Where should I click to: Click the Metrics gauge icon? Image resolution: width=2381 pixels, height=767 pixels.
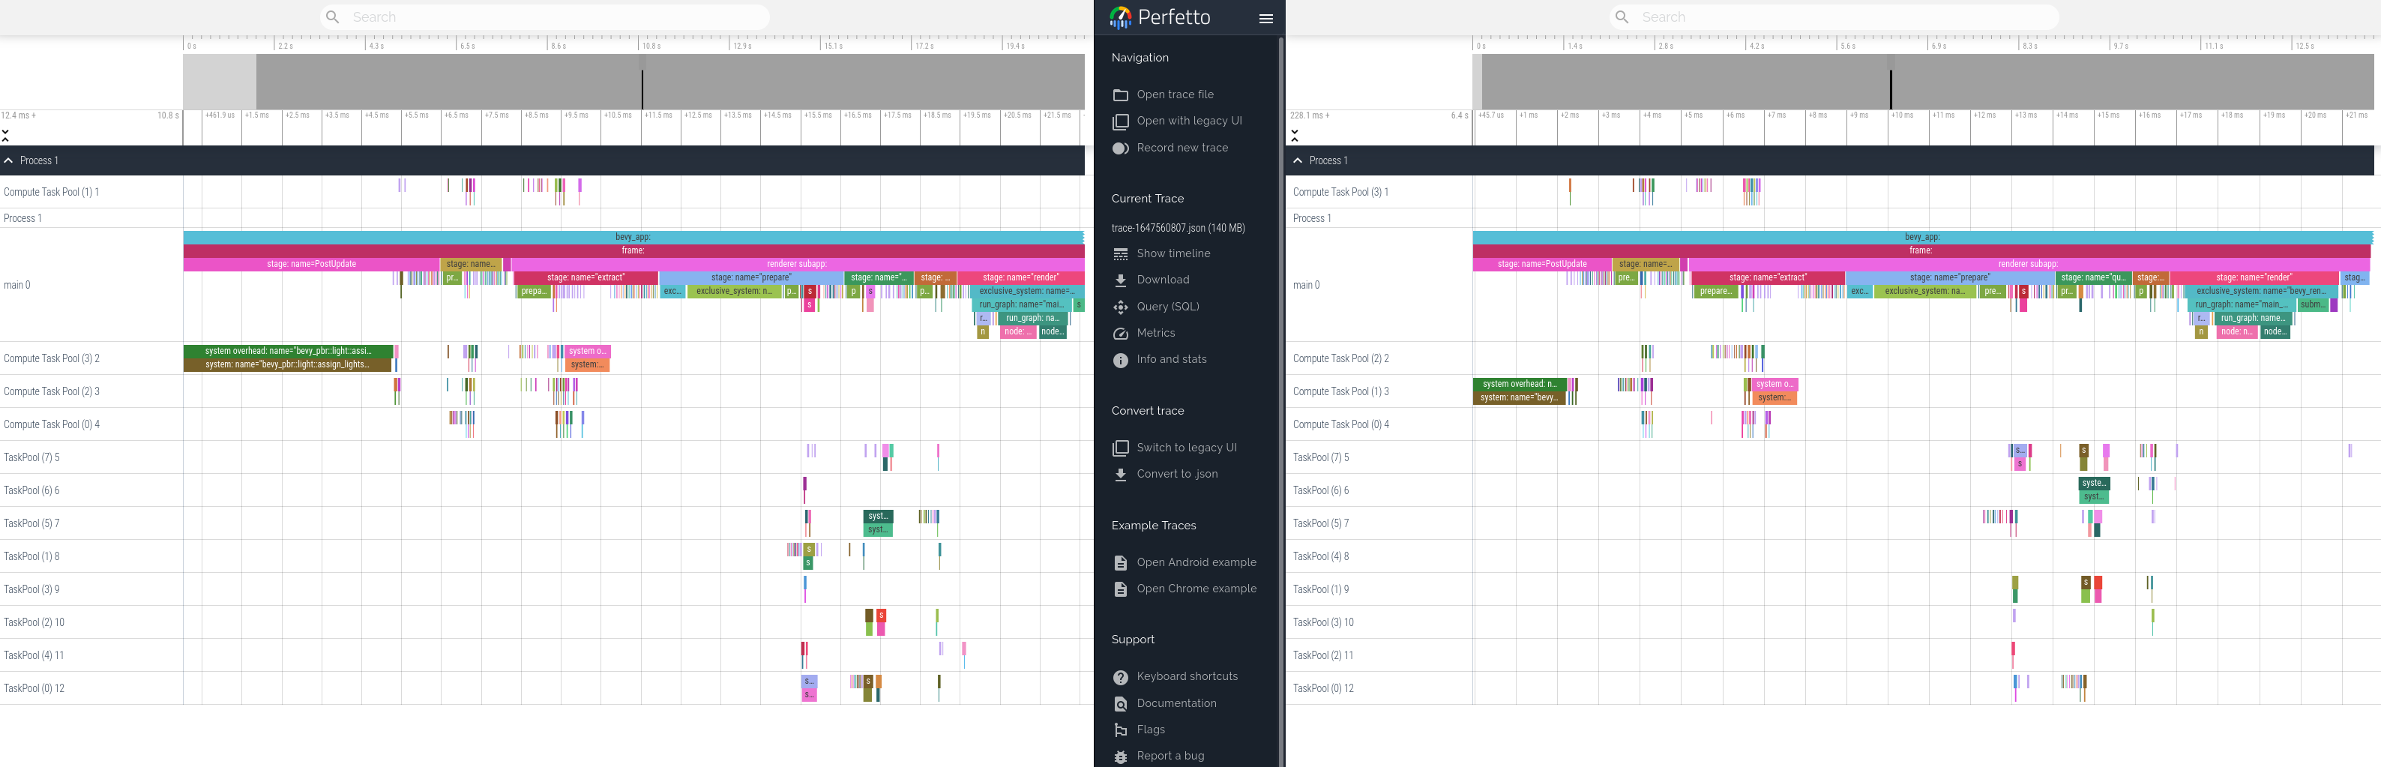1120,334
